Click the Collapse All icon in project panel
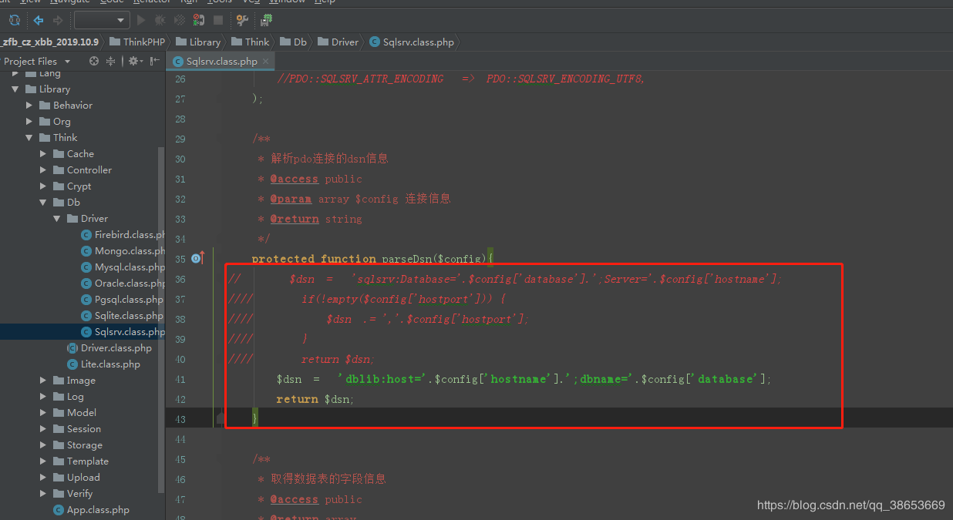This screenshot has height=520, width=953. pyautogui.click(x=111, y=61)
